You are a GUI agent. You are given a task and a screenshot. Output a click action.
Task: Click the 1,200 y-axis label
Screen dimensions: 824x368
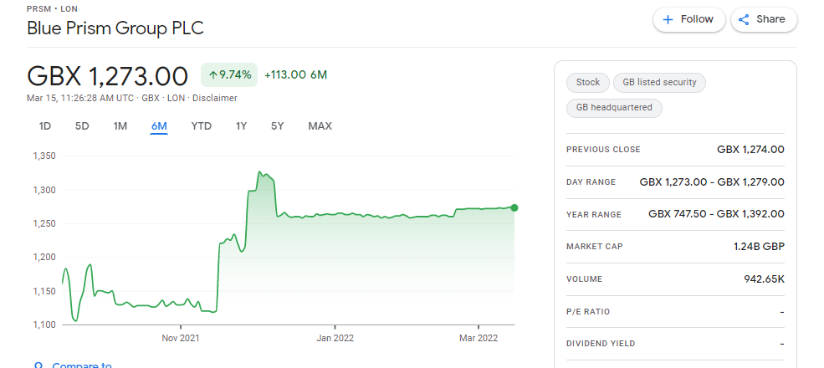(x=44, y=257)
